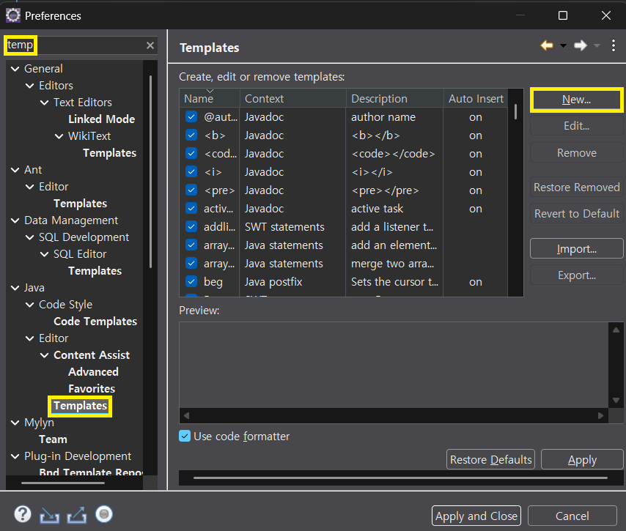Sort templates by Context column header
Screen dimensions: 626x531
point(292,99)
